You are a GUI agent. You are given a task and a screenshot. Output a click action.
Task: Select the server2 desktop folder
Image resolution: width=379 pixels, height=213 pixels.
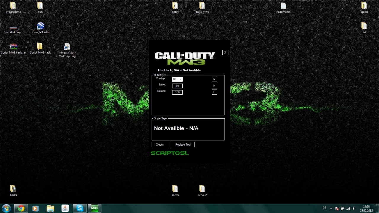click(x=202, y=191)
